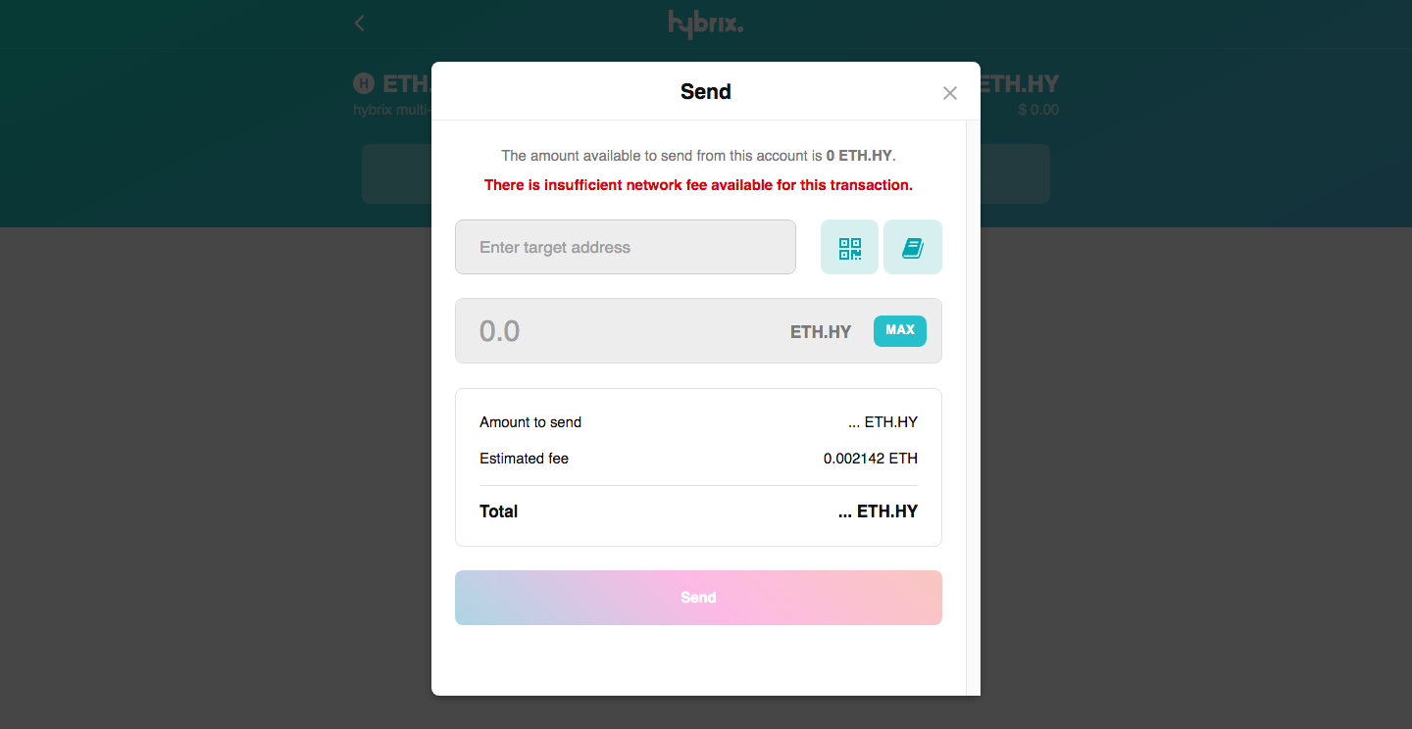
Task: Click the Send title in the dialog header
Action: pos(705,92)
